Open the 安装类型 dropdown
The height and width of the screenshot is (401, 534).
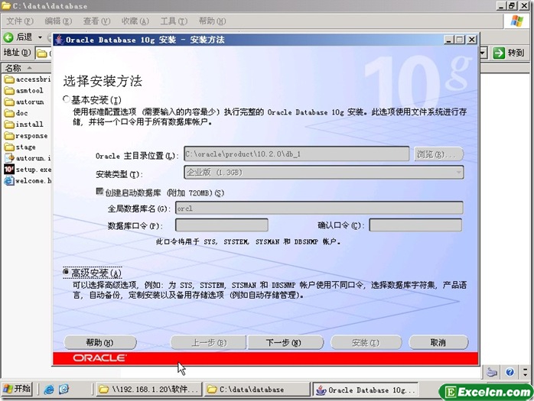coord(324,173)
